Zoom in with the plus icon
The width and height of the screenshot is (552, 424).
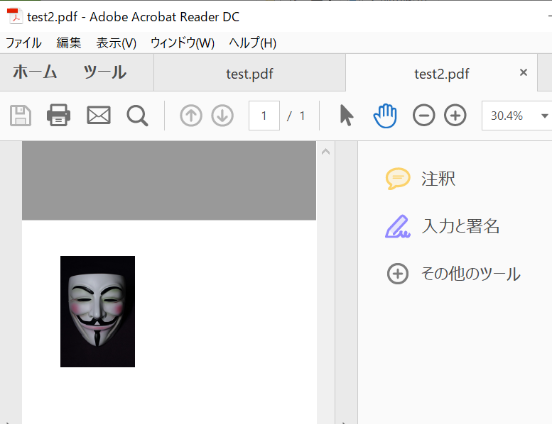(455, 116)
